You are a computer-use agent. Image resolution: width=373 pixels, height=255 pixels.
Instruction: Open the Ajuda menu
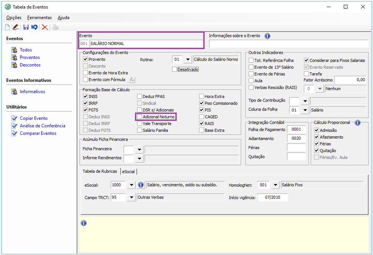point(63,17)
